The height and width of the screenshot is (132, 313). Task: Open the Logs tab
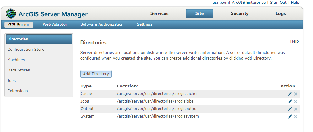(x=281, y=13)
